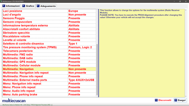Select Menu: Audio info repeat row
This screenshot has height=106, width=189.
[x=49, y=91]
